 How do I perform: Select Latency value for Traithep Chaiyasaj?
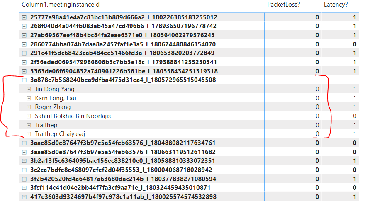(x=355, y=134)
